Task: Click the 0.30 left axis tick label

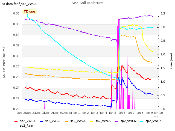Action: point(16,56)
